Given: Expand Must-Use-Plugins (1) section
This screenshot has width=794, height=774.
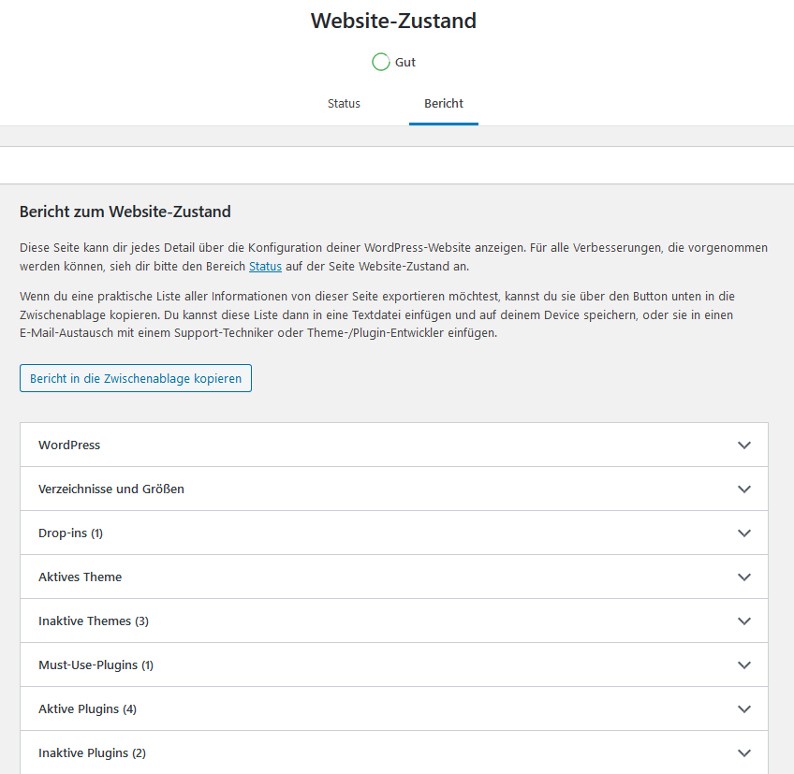Looking at the screenshot, I should (394, 665).
